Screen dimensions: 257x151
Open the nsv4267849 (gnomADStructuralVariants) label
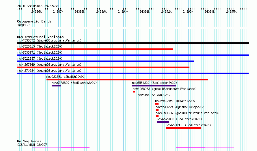pos(49,65)
